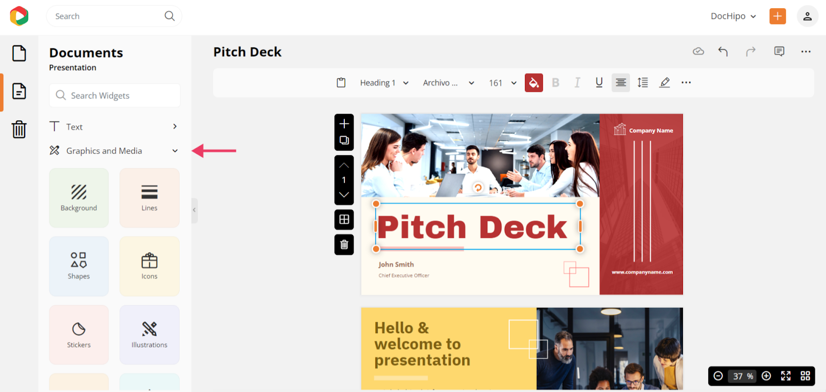Click the paste clipboard icon
Screen dimensions: 826x392
pyautogui.click(x=341, y=83)
